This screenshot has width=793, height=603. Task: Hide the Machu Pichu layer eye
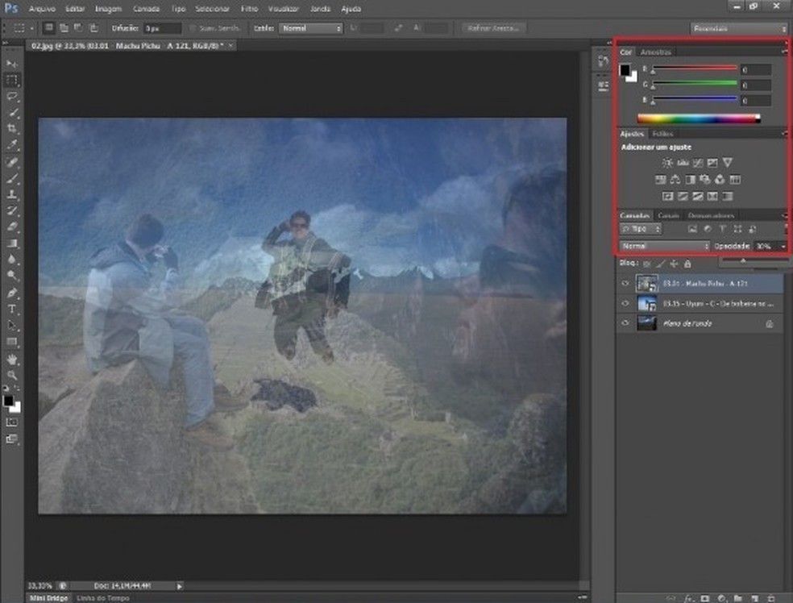[625, 283]
